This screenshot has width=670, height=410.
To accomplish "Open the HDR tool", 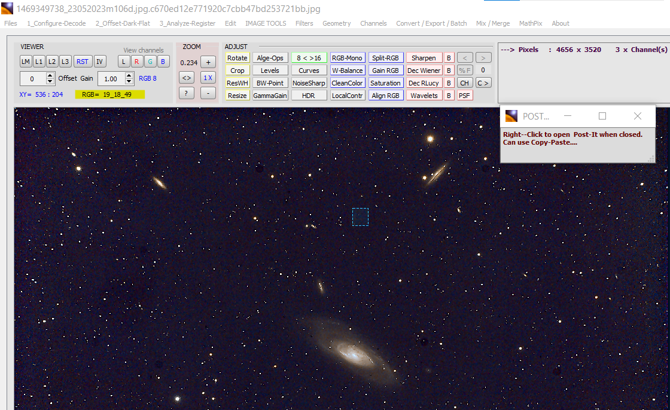I will coord(309,96).
